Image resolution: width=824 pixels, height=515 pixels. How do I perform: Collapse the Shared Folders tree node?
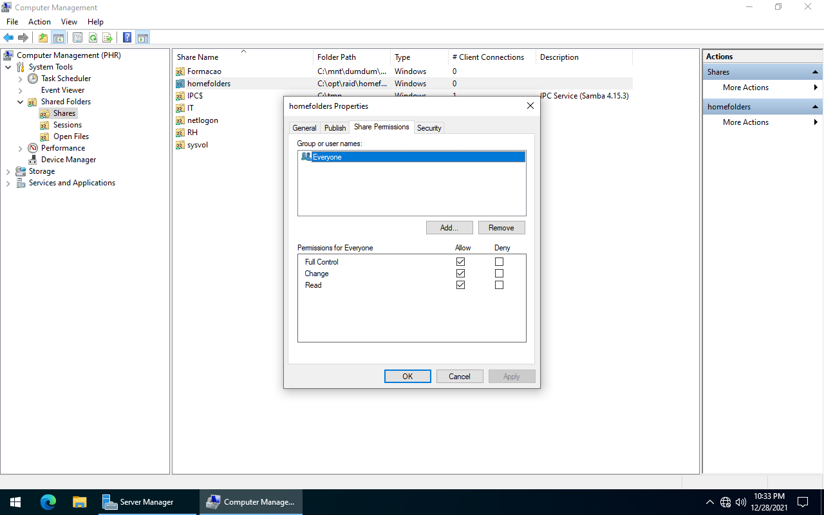pos(20,101)
